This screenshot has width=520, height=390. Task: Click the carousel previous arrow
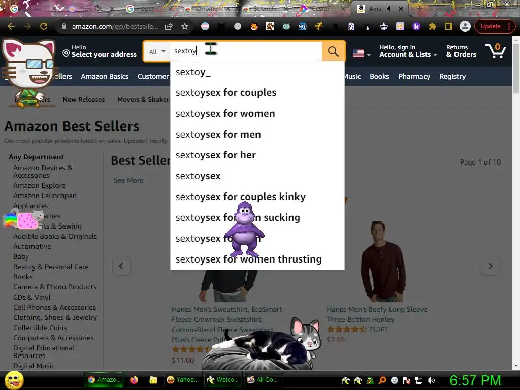click(x=121, y=266)
